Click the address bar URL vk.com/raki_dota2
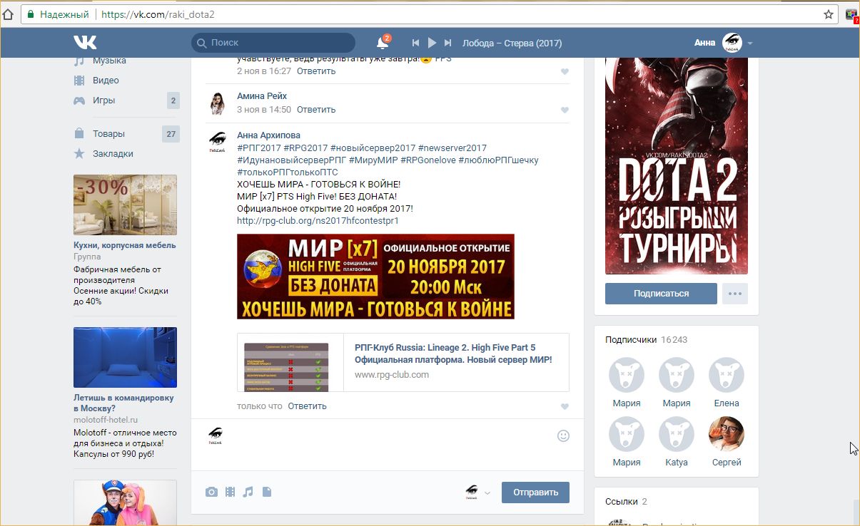Screen dimensions: 860x526 tap(158, 14)
